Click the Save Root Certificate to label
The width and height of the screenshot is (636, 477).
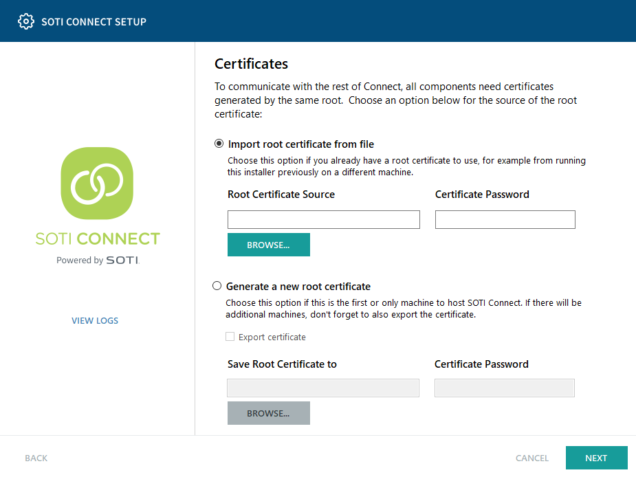tap(282, 364)
